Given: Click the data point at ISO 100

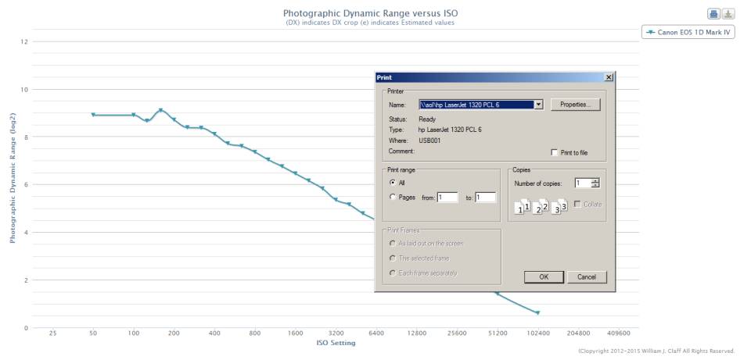Looking at the screenshot, I should pos(134,115).
